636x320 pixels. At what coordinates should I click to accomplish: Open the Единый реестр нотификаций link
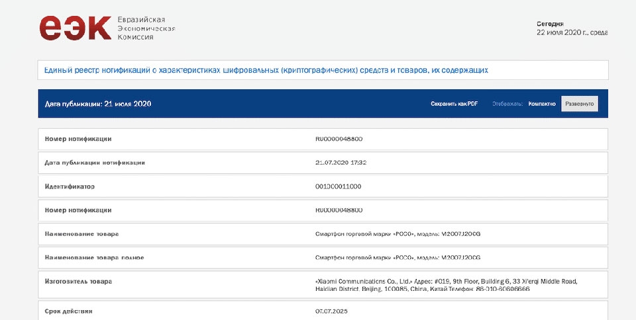coord(266,70)
